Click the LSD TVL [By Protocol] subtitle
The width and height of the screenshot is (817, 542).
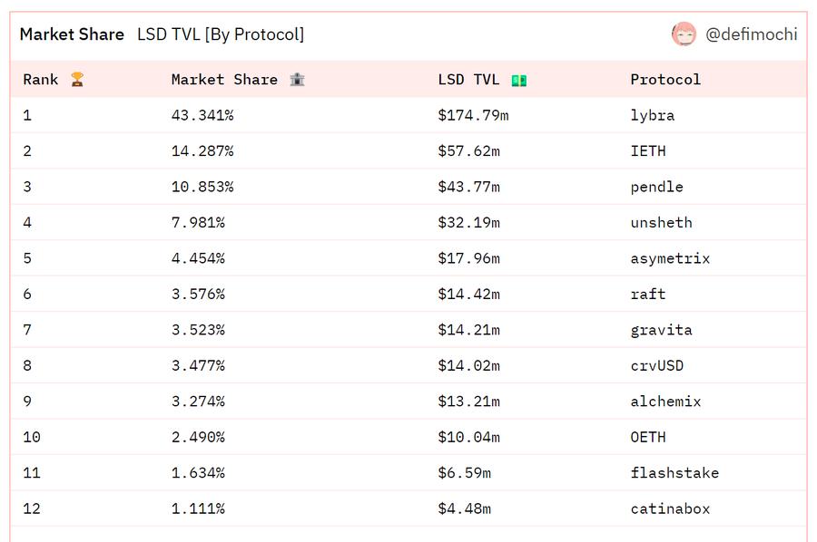click(221, 34)
